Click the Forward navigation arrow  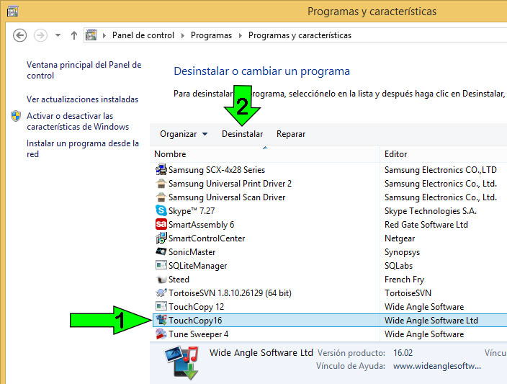(40, 35)
